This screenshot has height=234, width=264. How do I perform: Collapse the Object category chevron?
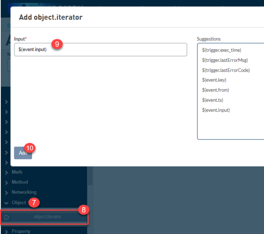coord(7,203)
